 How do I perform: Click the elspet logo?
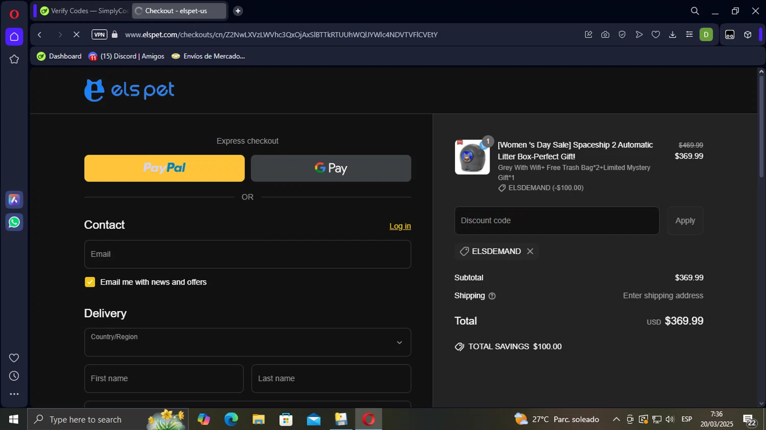tap(129, 90)
